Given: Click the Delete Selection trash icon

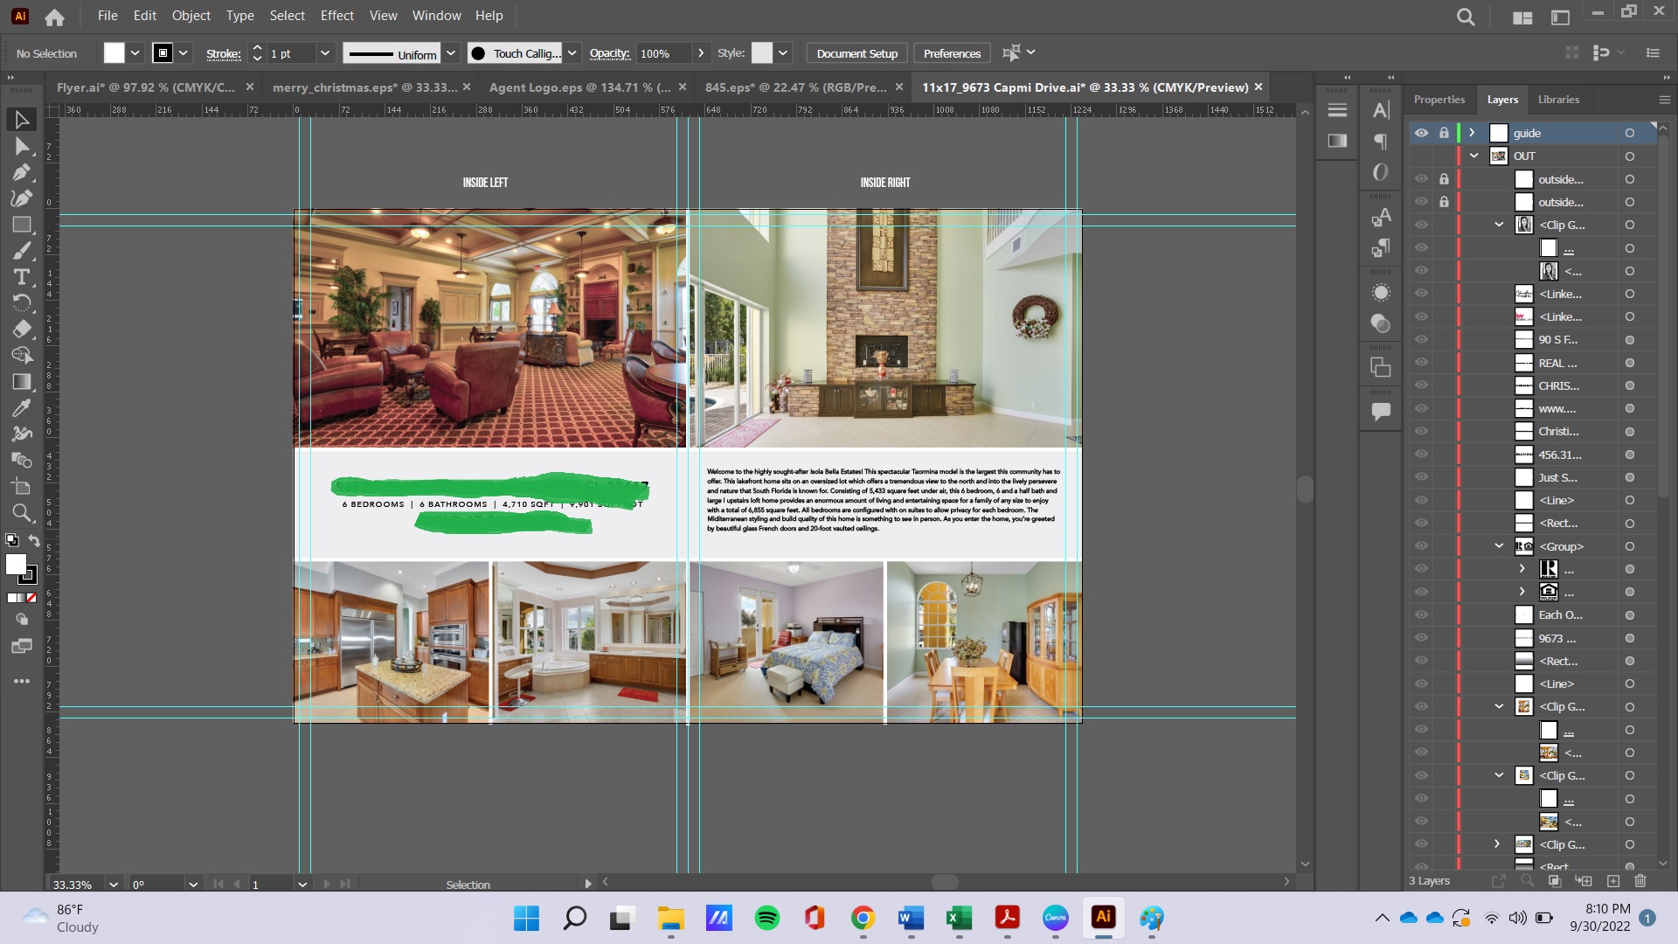Looking at the screenshot, I should [1640, 881].
